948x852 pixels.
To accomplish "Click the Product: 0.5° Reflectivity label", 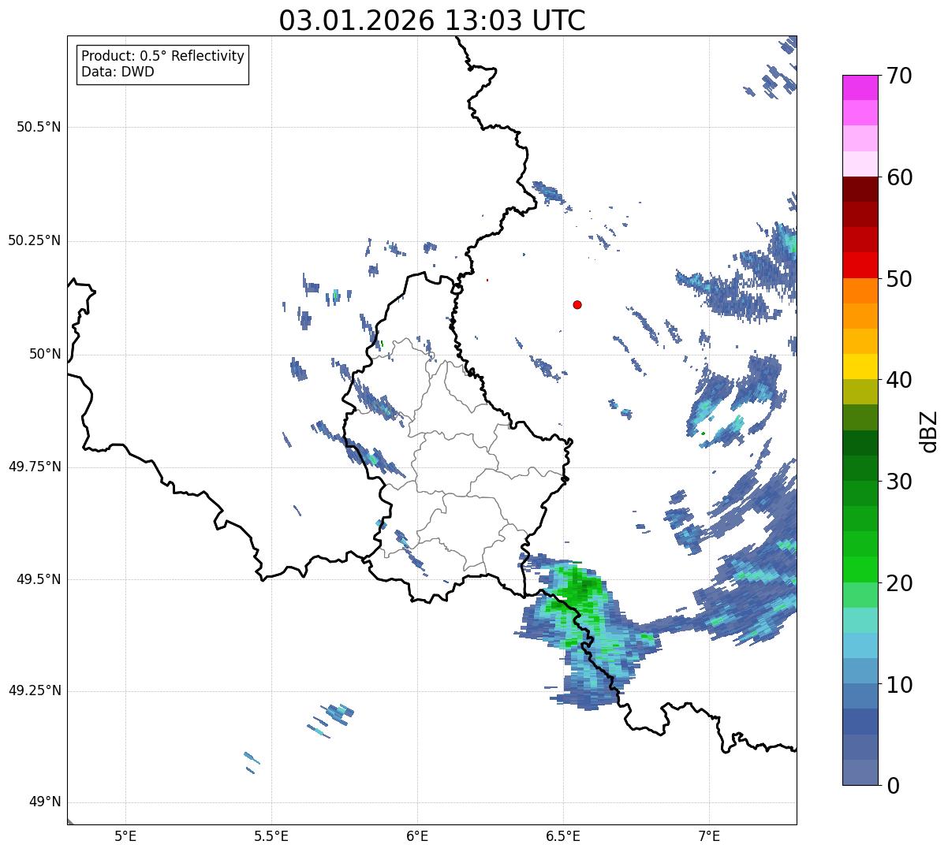I will (x=162, y=57).
